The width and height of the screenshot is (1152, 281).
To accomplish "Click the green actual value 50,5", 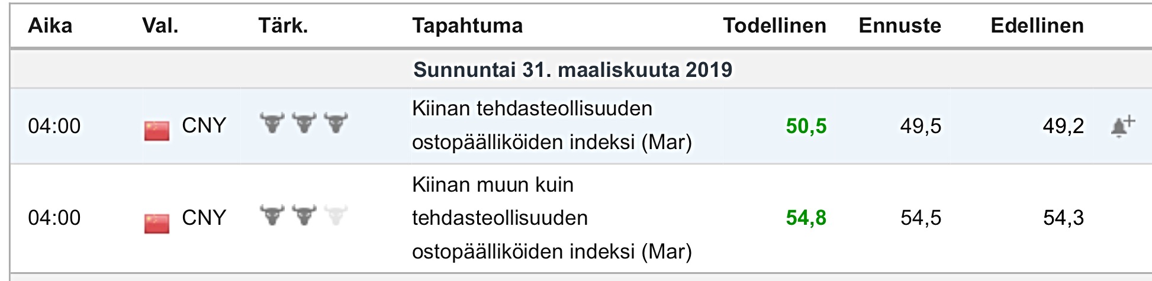I will point(806,126).
